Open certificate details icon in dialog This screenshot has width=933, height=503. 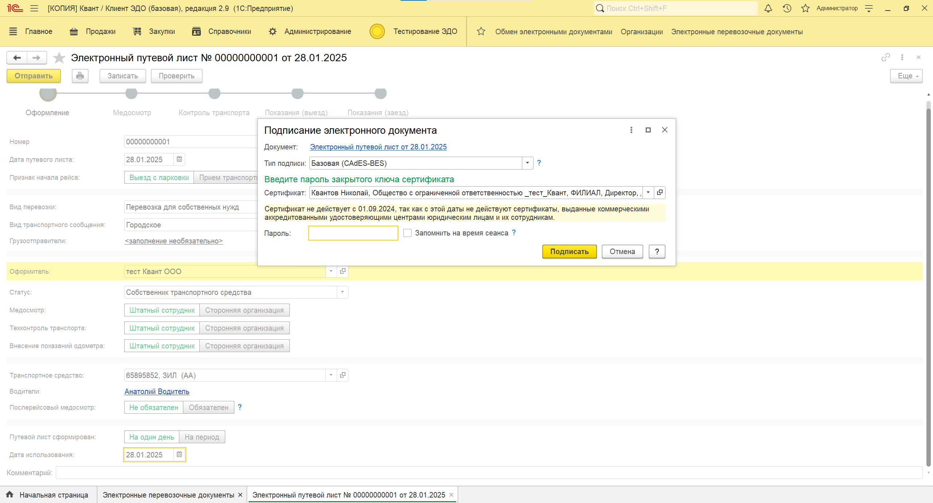click(660, 192)
